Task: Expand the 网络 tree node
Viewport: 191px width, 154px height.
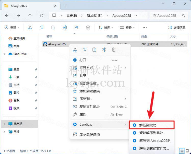Action: [x=4, y=132]
